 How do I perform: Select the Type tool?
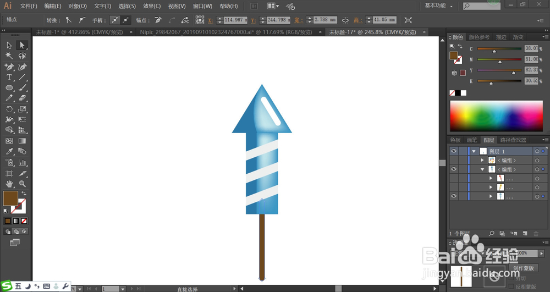tap(9, 77)
